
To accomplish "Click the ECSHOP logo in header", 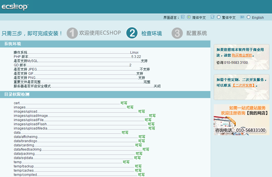I will click(x=15, y=7).
